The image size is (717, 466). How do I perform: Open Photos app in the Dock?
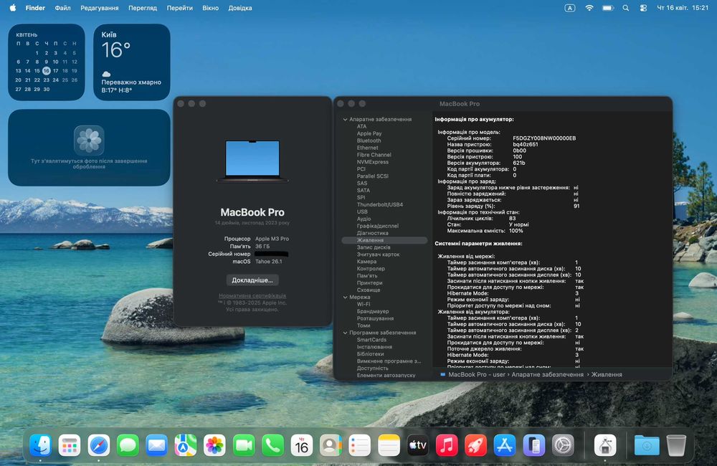[x=214, y=445]
